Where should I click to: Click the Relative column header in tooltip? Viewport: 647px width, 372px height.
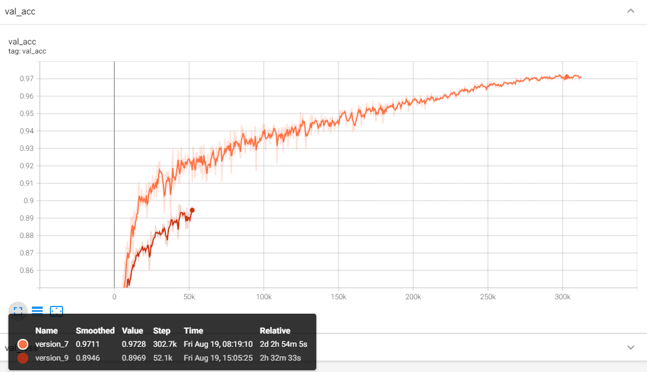tap(275, 331)
